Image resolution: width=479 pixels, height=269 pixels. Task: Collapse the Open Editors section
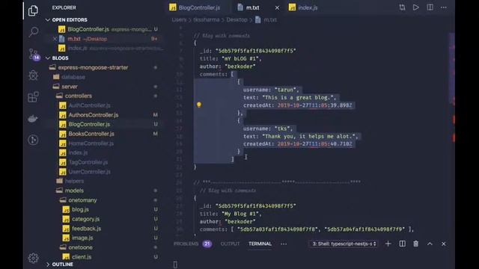point(48,20)
